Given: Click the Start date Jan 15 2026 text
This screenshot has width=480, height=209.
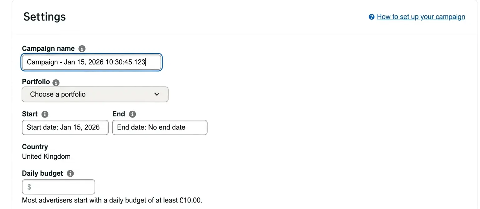Looking at the screenshot, I should (65, 128).
